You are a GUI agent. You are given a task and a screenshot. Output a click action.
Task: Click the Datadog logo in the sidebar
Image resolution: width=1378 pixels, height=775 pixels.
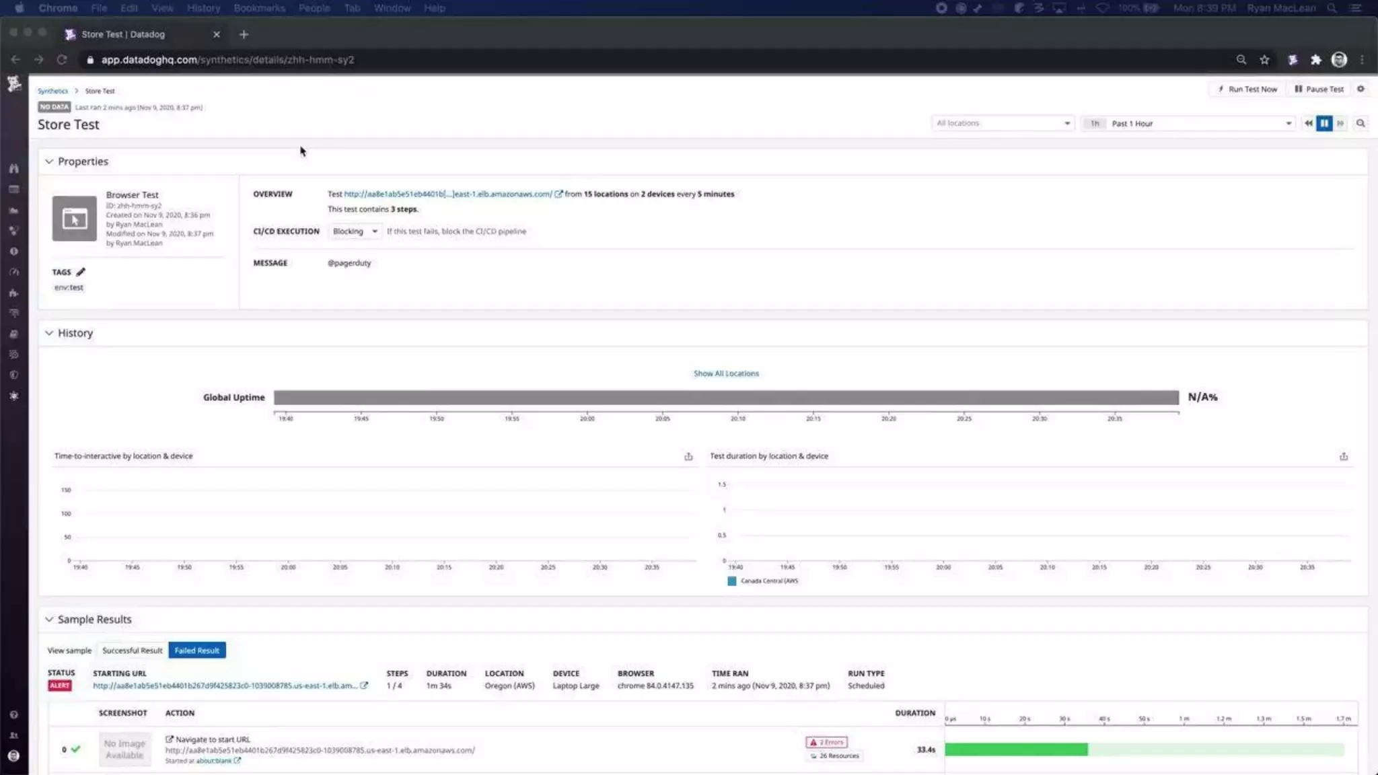[x=13, y=83]
